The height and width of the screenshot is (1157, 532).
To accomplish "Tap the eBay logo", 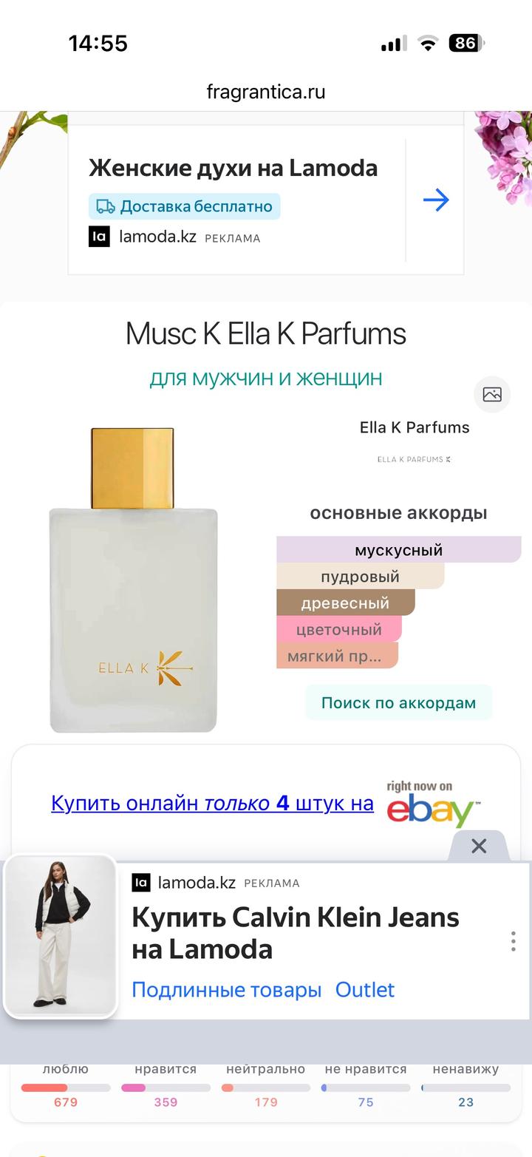I will pos(433,804).
